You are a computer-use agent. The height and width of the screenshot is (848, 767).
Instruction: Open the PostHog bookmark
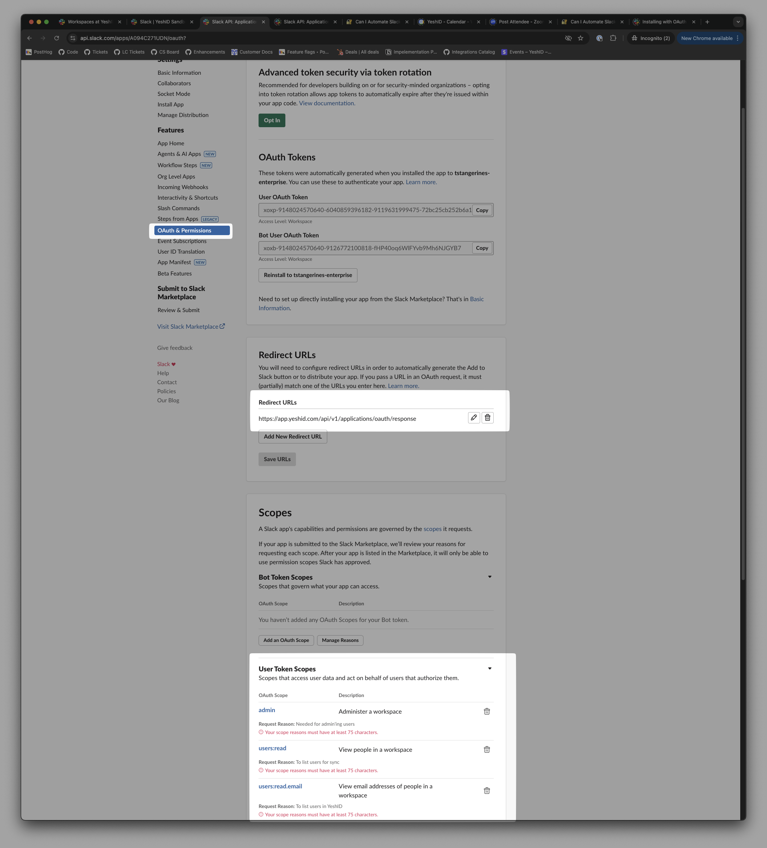pyautogui.click(x=39, y=52)
